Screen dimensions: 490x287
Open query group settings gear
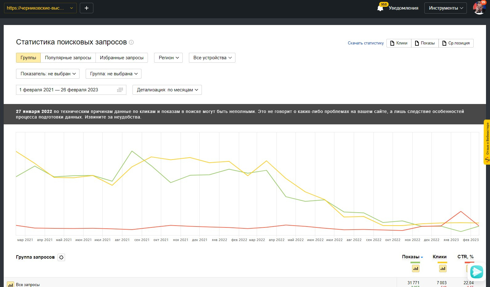pos(61,257)
